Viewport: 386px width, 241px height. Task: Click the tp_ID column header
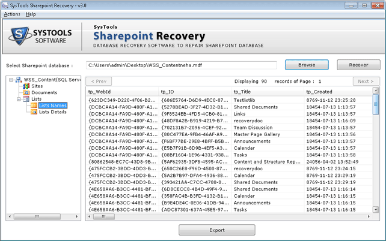point(195,92)
